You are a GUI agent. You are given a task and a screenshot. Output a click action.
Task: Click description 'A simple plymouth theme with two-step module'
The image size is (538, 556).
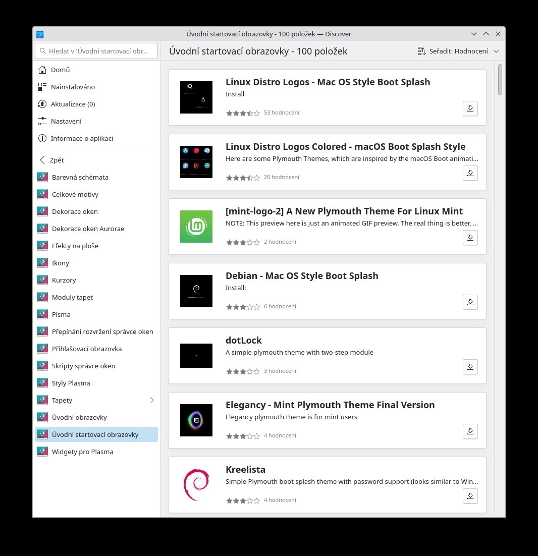coord(299,353)
